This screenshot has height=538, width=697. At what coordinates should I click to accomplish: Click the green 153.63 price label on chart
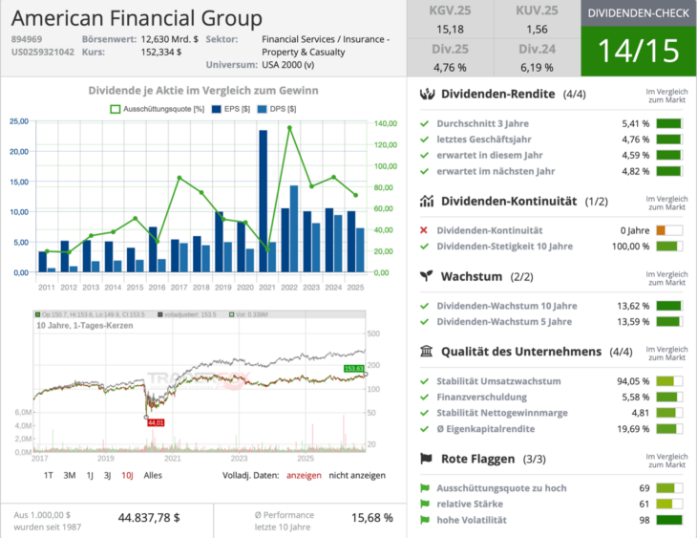coord(354,369)
